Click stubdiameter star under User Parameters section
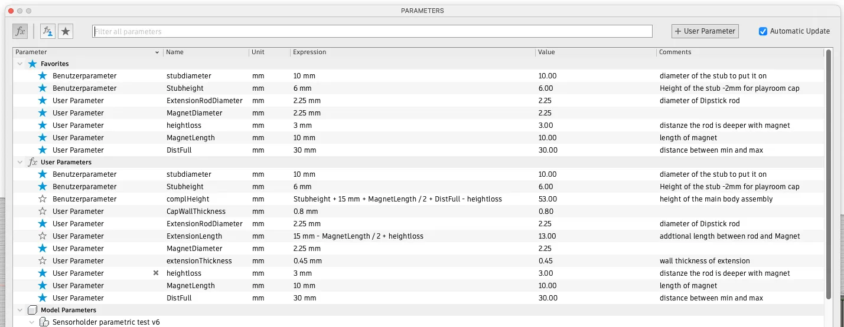844x327 pixels. coord(43,174)
